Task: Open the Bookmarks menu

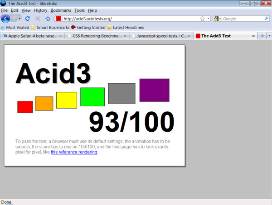Action: point(61,10)
